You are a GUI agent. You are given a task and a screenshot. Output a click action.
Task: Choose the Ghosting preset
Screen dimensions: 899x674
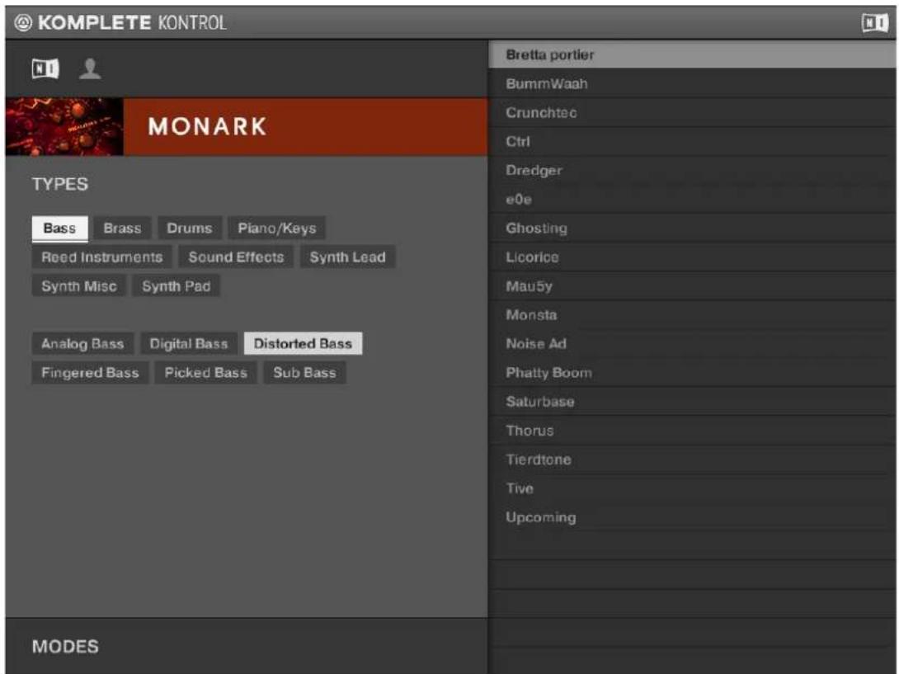[692, 229]
